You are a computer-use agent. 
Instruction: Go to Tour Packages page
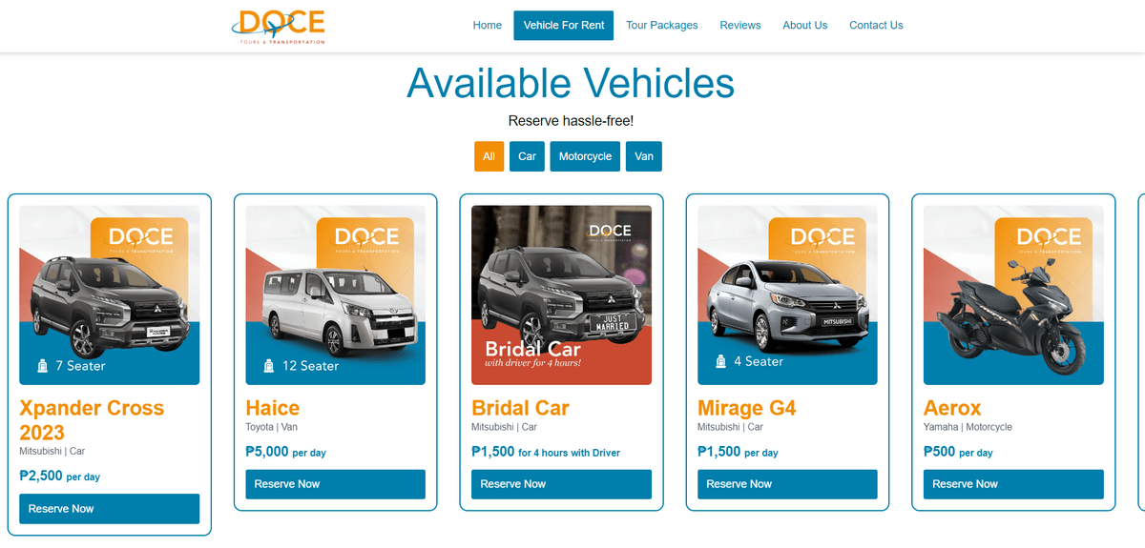[662, 26]
